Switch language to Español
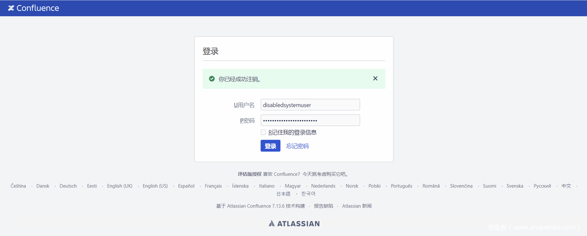This screenshot has height=236, width=587. 186,186
